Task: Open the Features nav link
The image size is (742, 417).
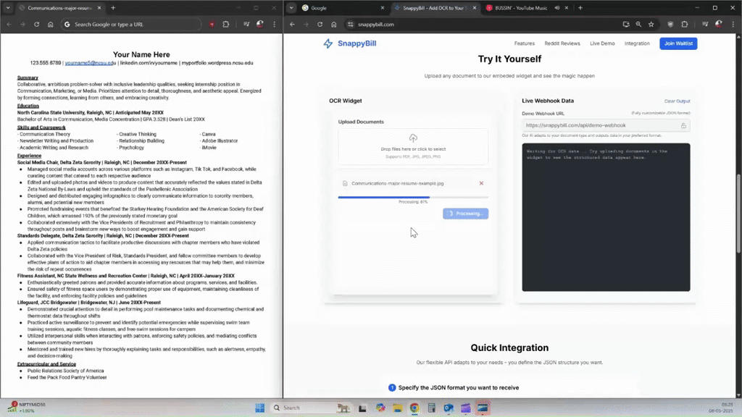Action: coord(525,43)
